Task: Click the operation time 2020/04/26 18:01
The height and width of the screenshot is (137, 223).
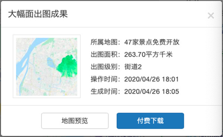Action: pyautogui.click(x=152, y=79)
